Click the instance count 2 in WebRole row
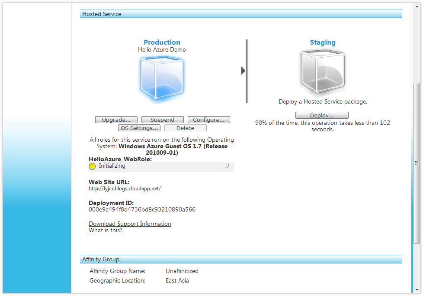This screenshot has height=296, width=423. 228,166
